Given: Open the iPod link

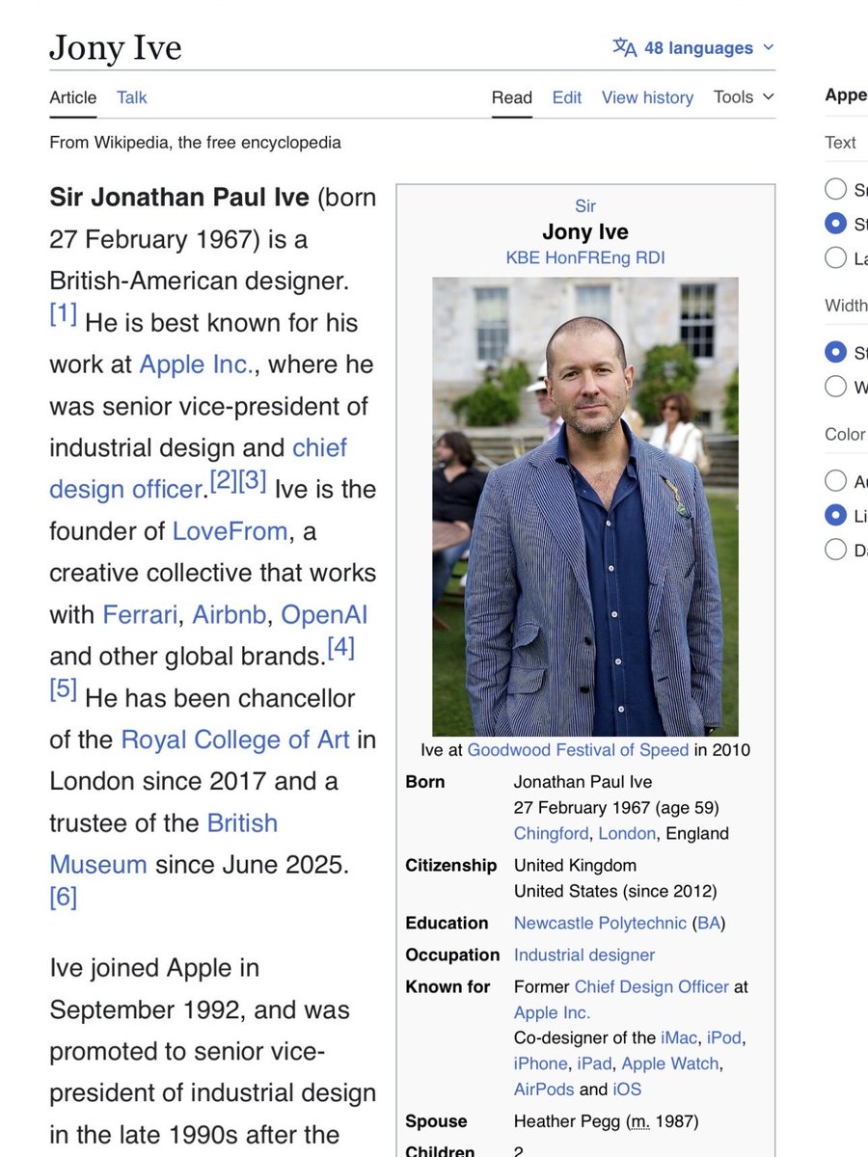Looking at the screenshot, I should pyautogui.click(x=724, y=1037).
